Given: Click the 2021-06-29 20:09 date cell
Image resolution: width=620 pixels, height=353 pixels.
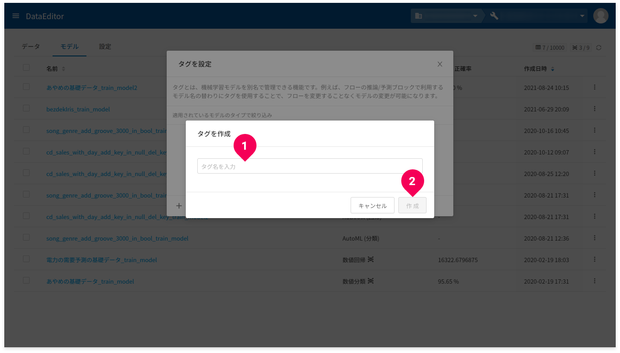Looking at the screenshot, I should point(546,109).
